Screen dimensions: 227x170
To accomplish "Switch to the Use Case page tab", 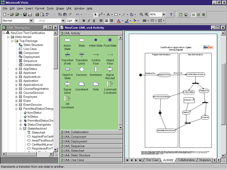I will 152,160.
